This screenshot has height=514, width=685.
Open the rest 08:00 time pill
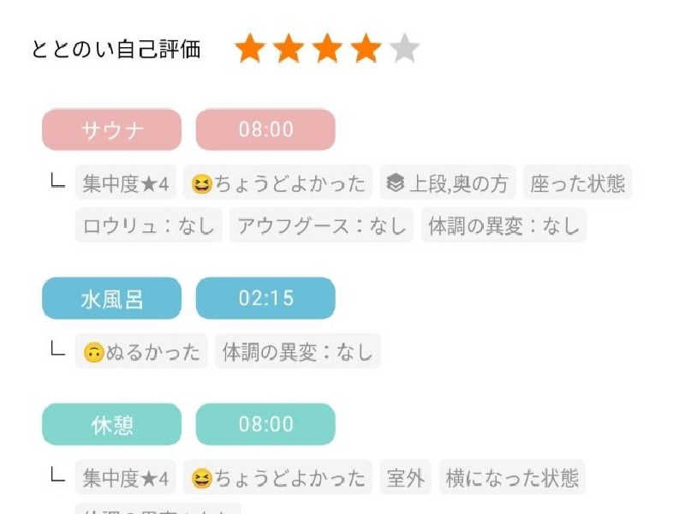265,424
